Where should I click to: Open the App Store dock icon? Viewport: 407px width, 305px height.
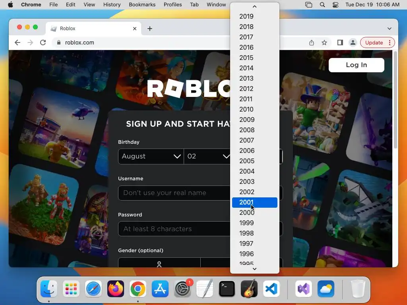point(160,289)
